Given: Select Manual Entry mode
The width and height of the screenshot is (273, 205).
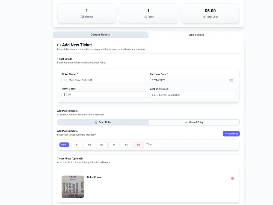Looking at the screenshot, I should pyautogui.click(x=194, y=122).
